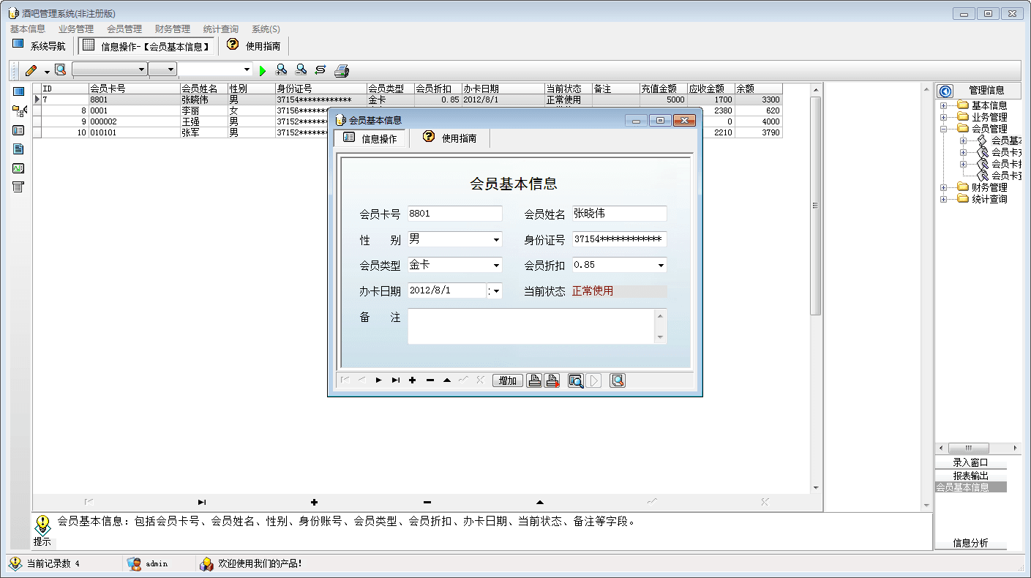1031x578 pixels.
Task: Expand the 财务管理 tree node
Action: click(x=944, y=187)
